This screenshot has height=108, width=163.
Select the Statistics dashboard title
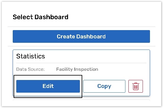[30, 56]
